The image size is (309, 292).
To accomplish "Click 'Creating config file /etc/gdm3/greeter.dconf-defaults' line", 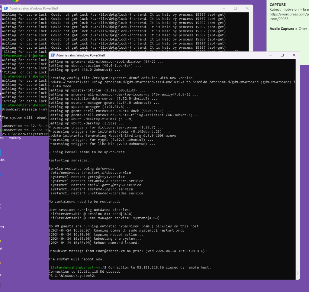I will pyautogui.click(x=121, y=78).
